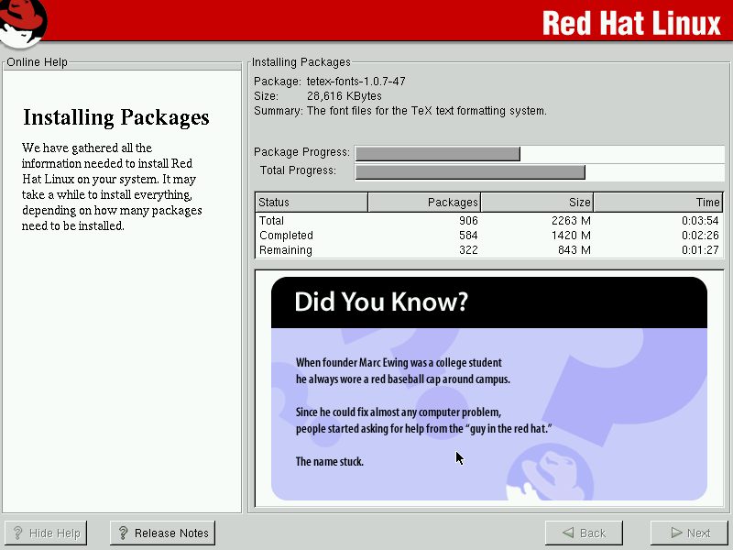Click the left arrow icon on Back
This screenshot has height=550, width=733.
tap(568, 533)
